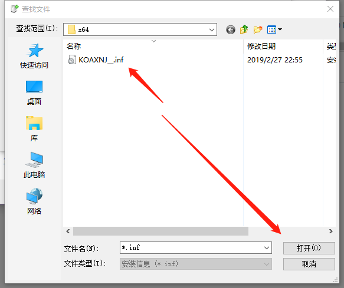Select 此电脑 in sidebar
The height and width of the screenshot is (288, 344).
[x=34, y=165]
